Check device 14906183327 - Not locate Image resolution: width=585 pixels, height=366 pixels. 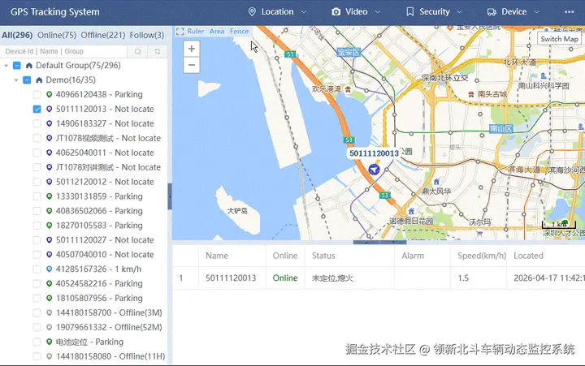(37, 123)
